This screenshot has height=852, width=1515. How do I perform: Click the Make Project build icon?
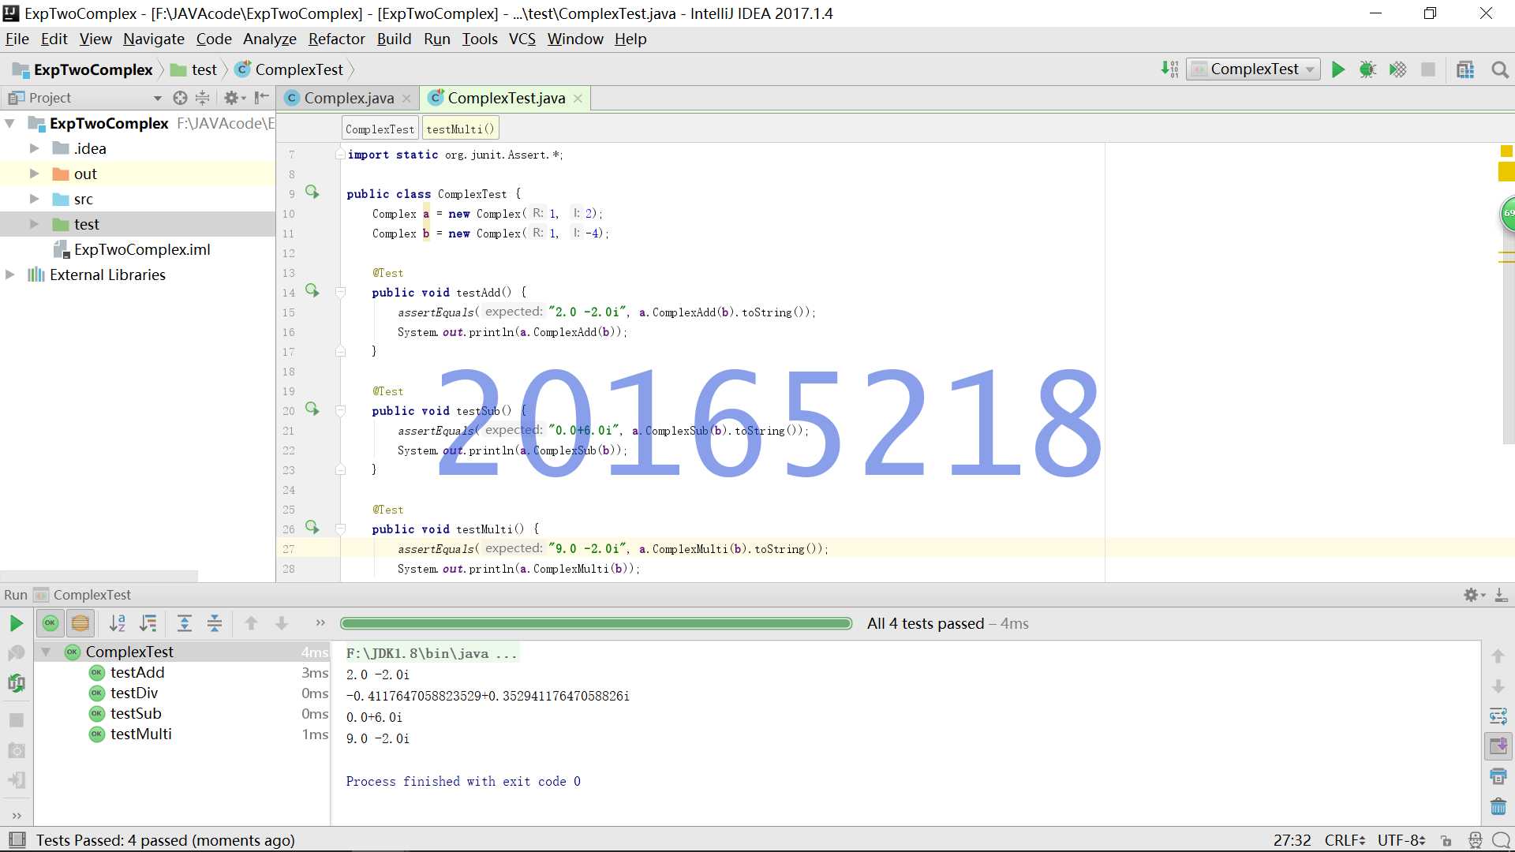[x=1169, y=69]
